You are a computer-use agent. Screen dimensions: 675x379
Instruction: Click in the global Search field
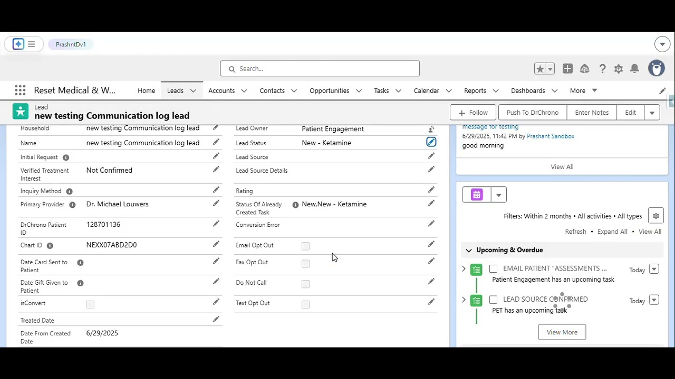coord(320,68)
